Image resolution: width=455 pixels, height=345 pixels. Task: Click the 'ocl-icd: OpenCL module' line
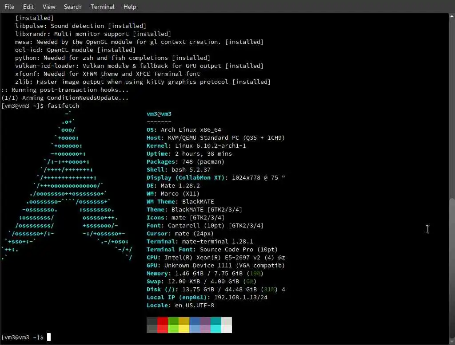(x=76, y=50)
